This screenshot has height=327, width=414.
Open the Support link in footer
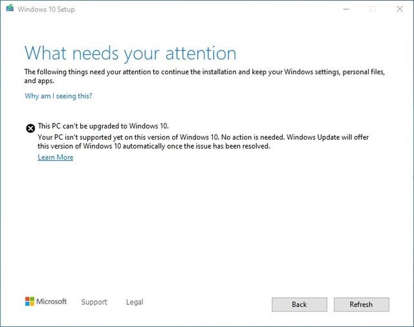click(94, 302)
